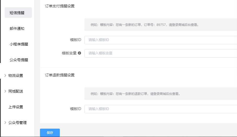Click the 订单退款提醒设置 section heading
Viewport: 237px width, 137px height.
(60, 75)
